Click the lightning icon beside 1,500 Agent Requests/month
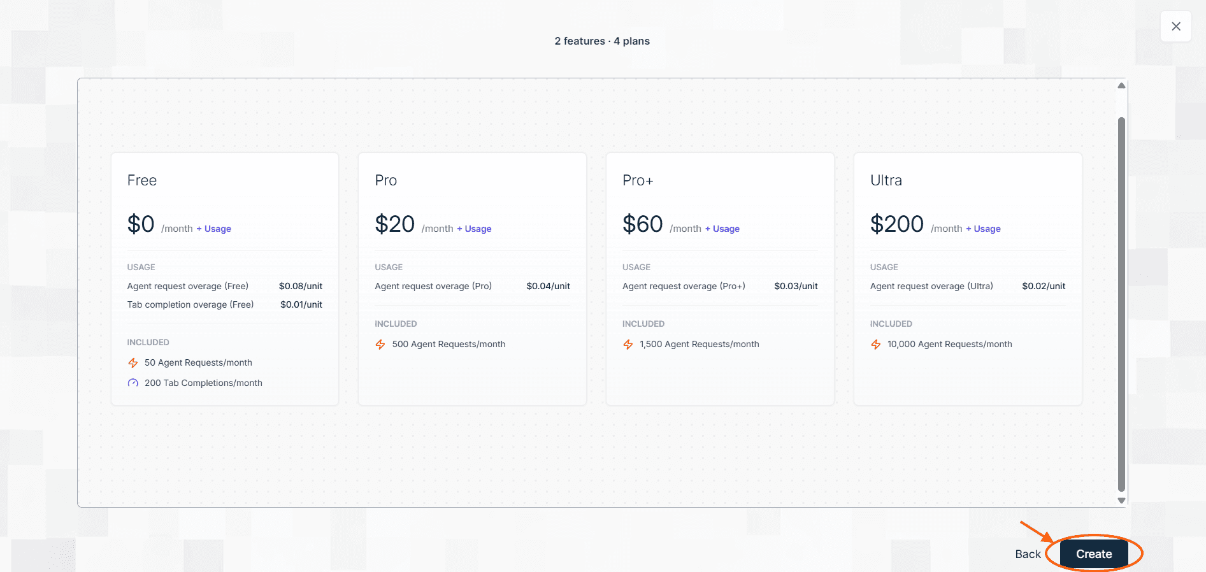The width and height of the screenshot is (1206, 572). point(628,345)
